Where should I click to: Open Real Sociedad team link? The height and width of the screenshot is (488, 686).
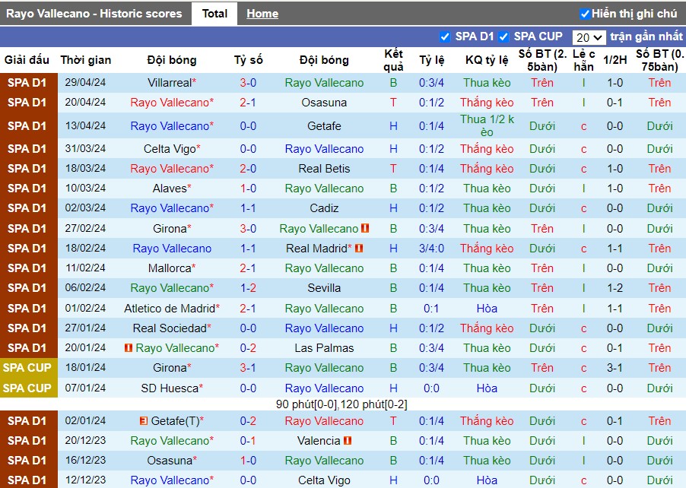click(170, 328)
